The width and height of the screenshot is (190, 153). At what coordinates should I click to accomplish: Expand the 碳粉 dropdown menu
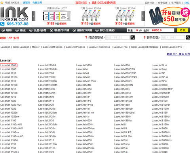click(x=7, y=30)
